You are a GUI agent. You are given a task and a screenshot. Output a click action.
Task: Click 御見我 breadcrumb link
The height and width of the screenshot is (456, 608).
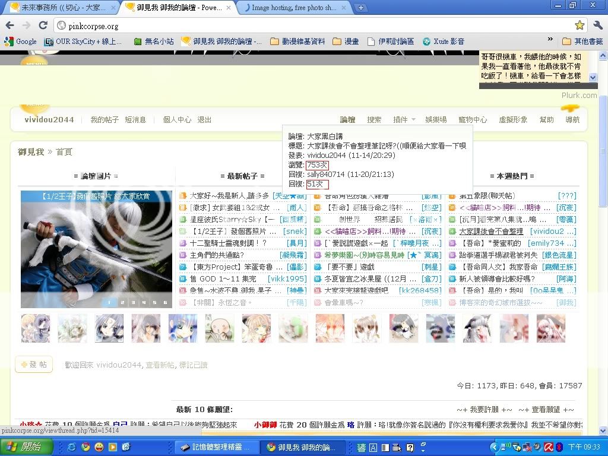click(x=31, y=151)
